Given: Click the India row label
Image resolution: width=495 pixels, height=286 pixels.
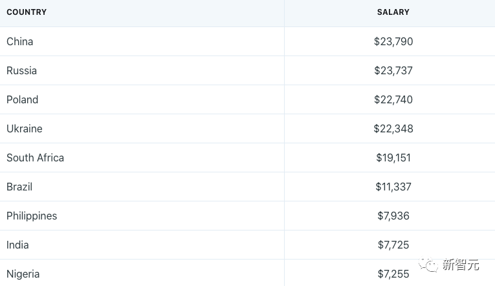Looking at the screenshot, I should [x=17, y=245].
